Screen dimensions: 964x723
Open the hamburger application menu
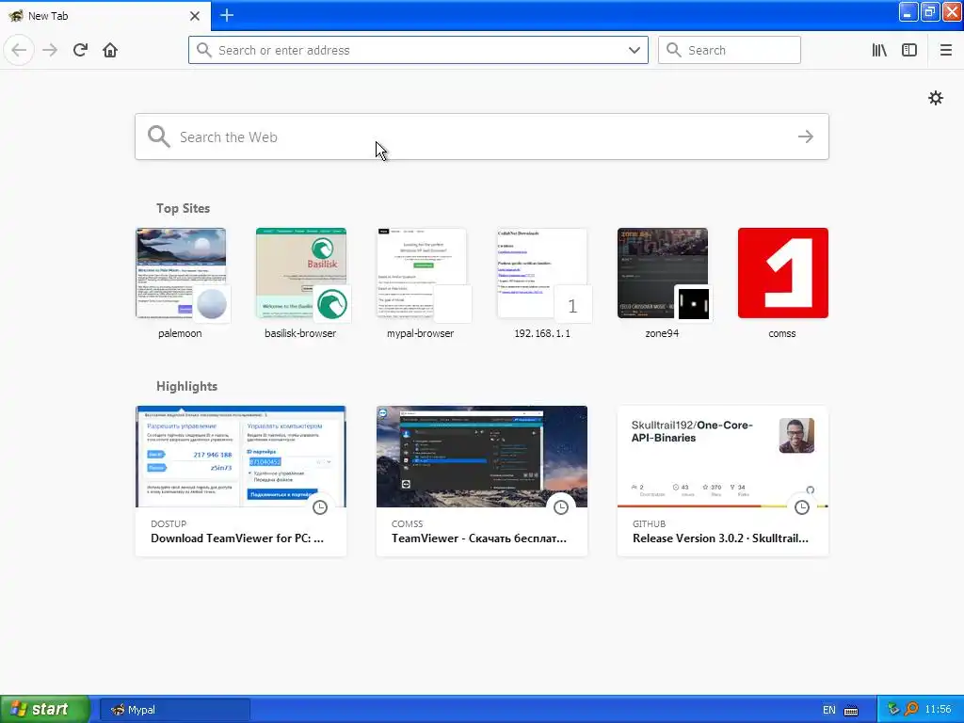pos(945,50)
